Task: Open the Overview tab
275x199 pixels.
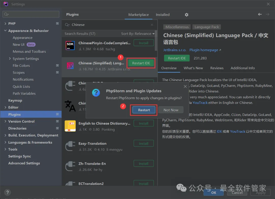Action: 169,68
